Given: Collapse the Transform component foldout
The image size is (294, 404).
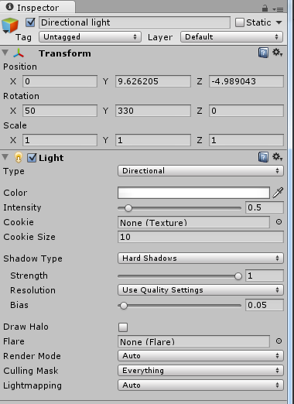Looking at the screenshot, I should point(5,53).
